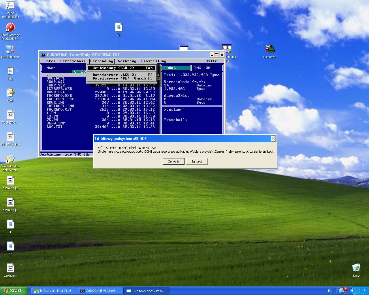
Task: Choose Dateiserver <FE> Umsch+F3 entry
Action: [x=121, y=78]
